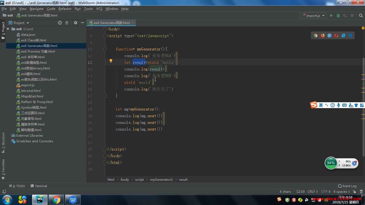Open preview in Safari browser icon

(x=329, y=36)
